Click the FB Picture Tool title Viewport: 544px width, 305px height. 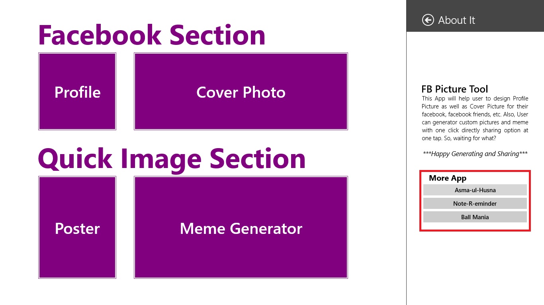(x=455, y=89)
